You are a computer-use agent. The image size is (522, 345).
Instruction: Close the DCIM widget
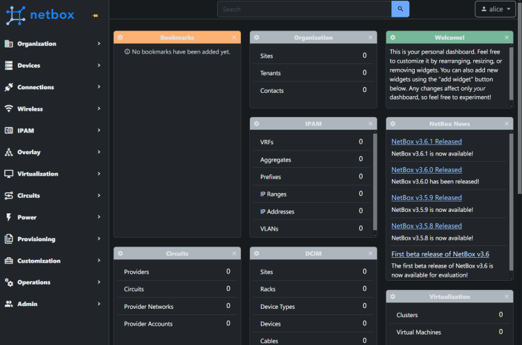click(x=370, y=253)
